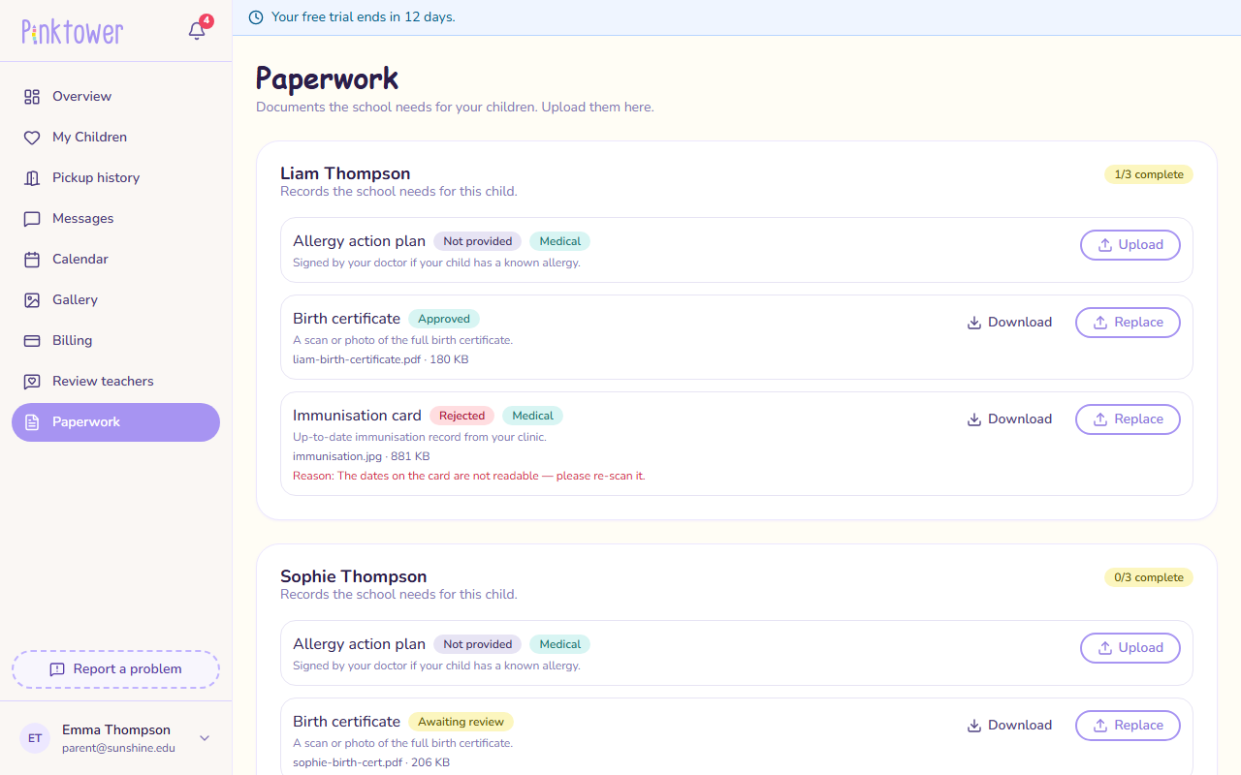Click the Messages speech bubble icon
Image resolution: width=1241 pixels, height=775 pixels.
pyautogui.click(x=32, y=219)
